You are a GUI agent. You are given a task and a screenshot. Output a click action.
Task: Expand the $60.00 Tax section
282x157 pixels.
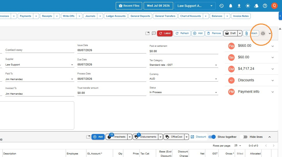tap(273, 58)
